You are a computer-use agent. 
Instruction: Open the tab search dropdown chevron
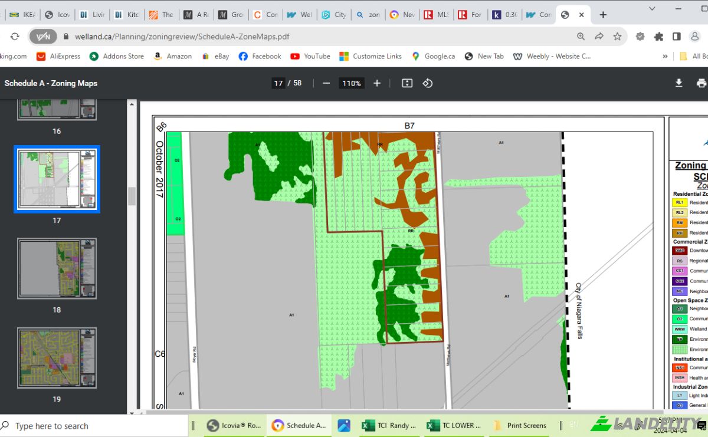pos(652,9)
